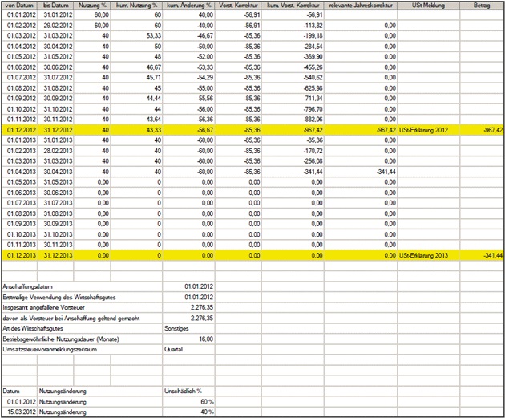The image size is (505, 418).
Task: Click the "Betrag" column header
Action: [483, 5]
